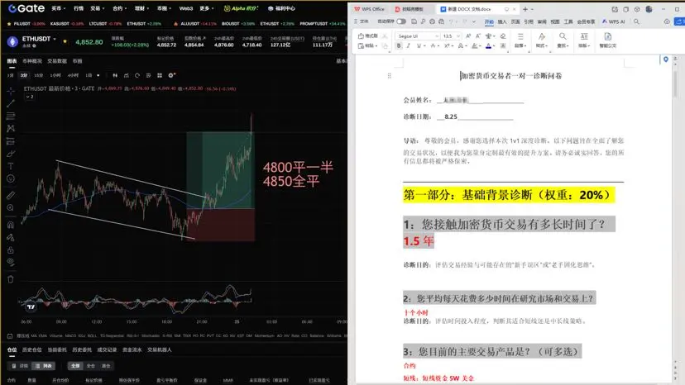Open the WPS 智能公文 tool

point(608,40)
